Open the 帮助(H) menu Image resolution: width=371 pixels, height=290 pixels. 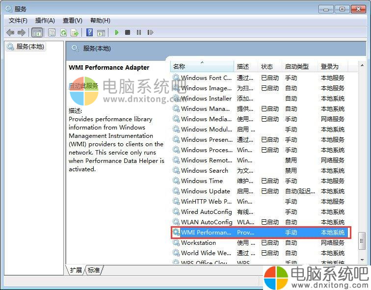coord(100,21)
